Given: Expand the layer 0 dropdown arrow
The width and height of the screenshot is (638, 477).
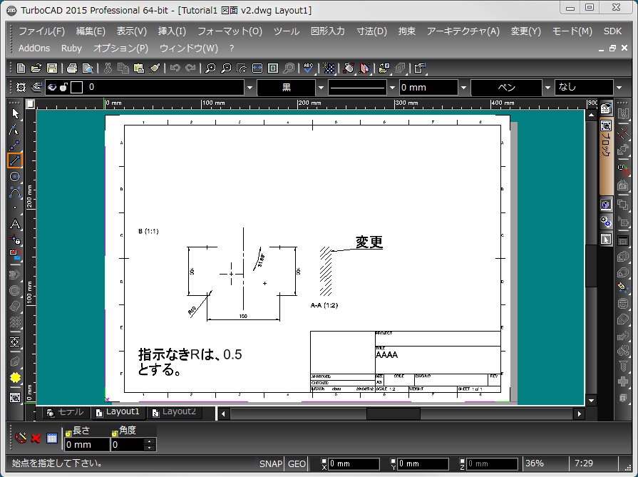Looking at the screenshot, I should click(x=249, y=88).
